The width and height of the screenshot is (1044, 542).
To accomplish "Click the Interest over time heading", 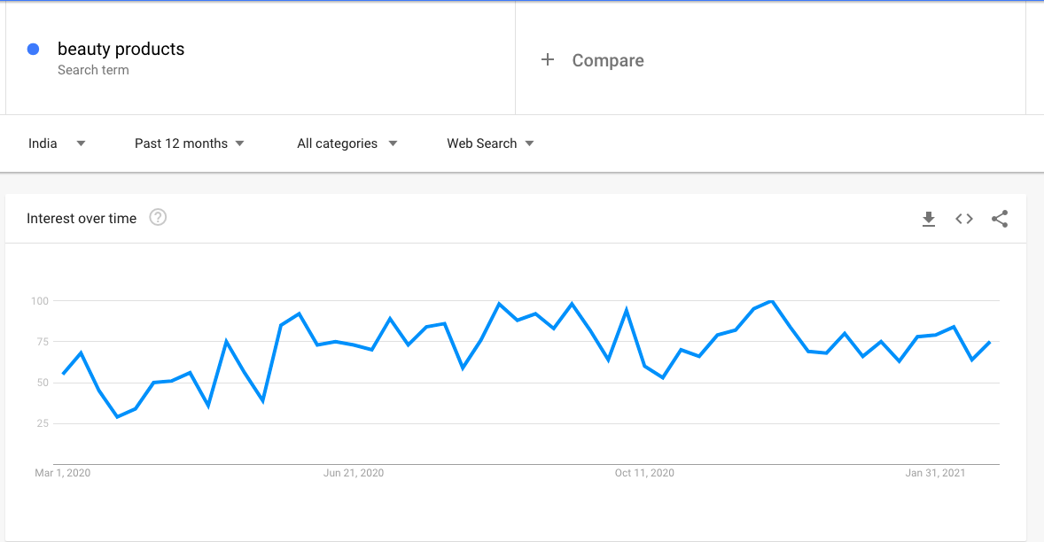I will [82, 219].
